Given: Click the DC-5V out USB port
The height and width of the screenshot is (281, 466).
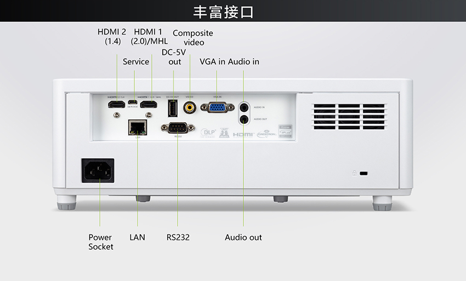Looking at the screenshot, I should point(173,108).
